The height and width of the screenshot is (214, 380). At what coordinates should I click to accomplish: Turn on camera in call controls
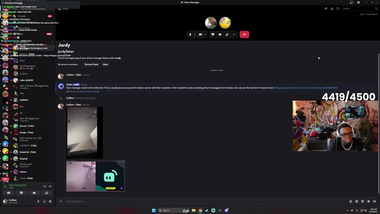pos(200,34)
